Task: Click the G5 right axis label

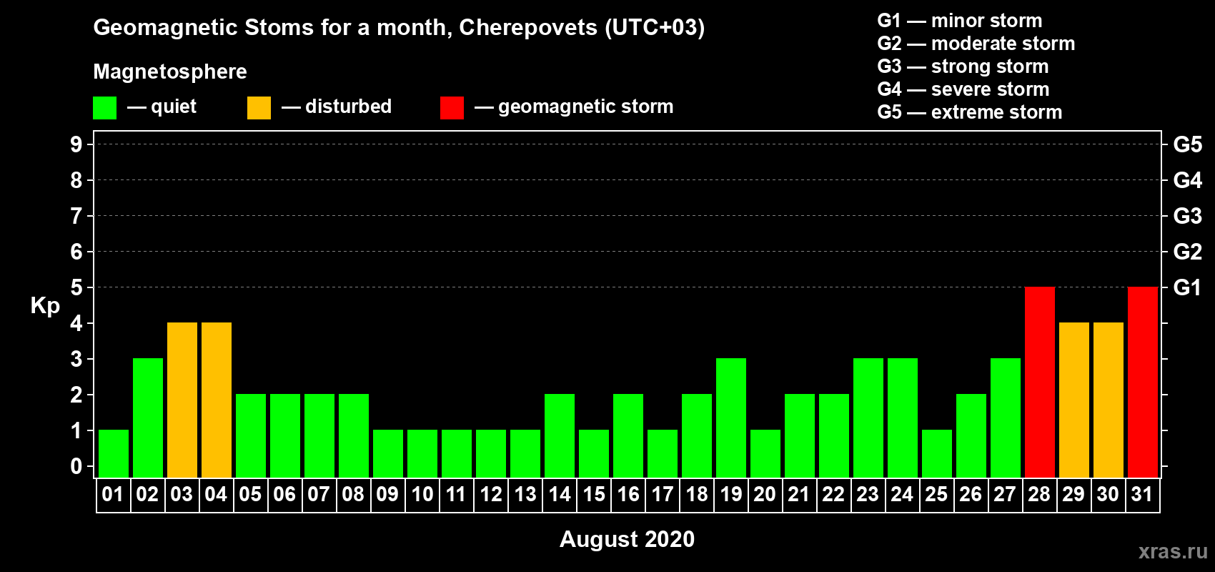Action: (x=1188, y=144)
